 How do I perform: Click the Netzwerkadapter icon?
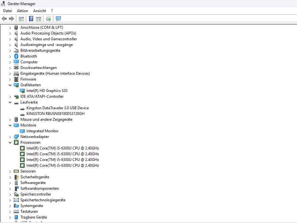click(x=16, y=137)
